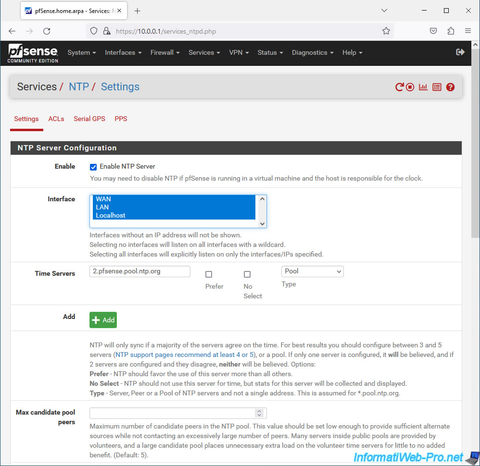Click the page vertical scrollbar thumb
The image size is (480, 466).
tap(475, 142)
